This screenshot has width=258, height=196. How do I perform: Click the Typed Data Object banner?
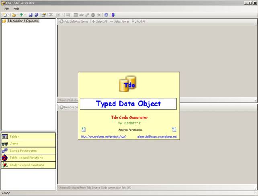[128, 104]
